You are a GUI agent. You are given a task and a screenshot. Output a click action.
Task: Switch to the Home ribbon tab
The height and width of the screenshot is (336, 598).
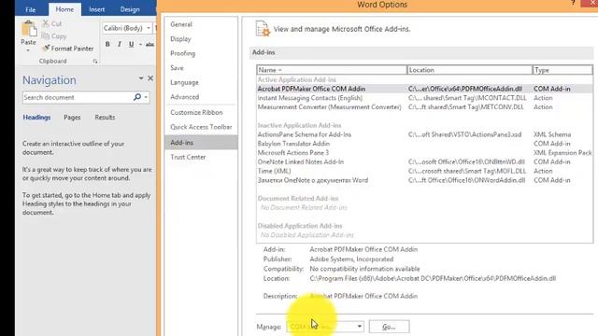[64, 9]
